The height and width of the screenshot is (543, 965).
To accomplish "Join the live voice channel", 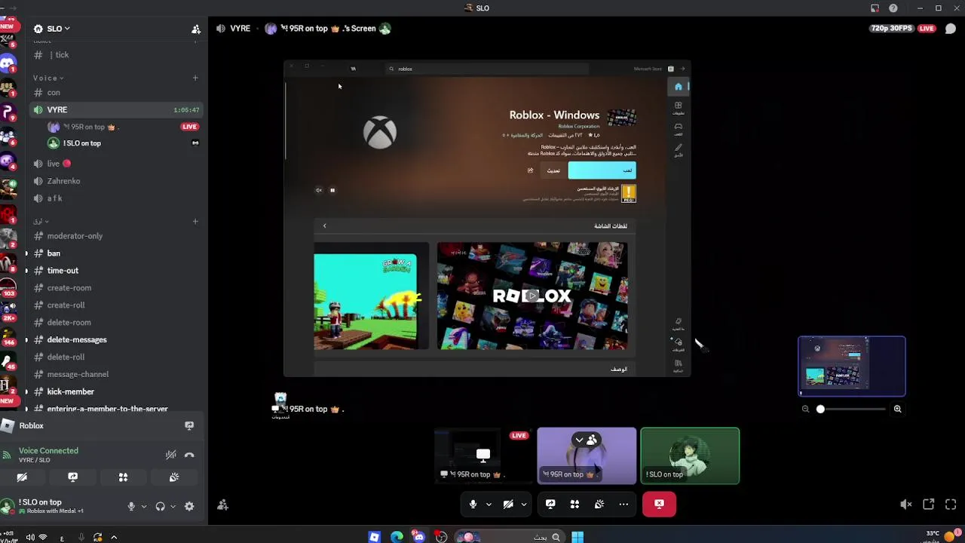I will 116,164.
